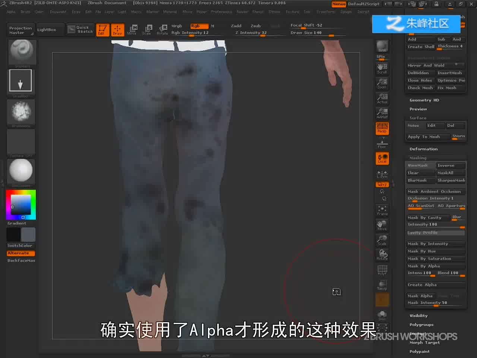Open the empty Texture Off slot
The width and height of the screenshot is (477, 358).
click(x=21, y=142)
